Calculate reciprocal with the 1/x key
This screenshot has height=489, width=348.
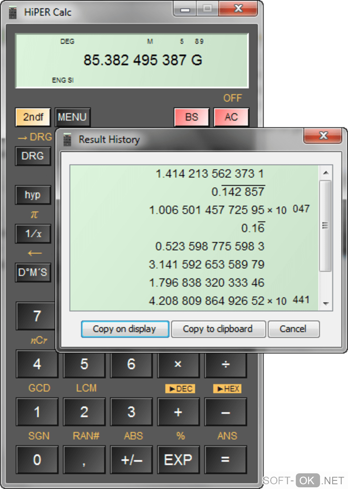(x=33, y=234)
